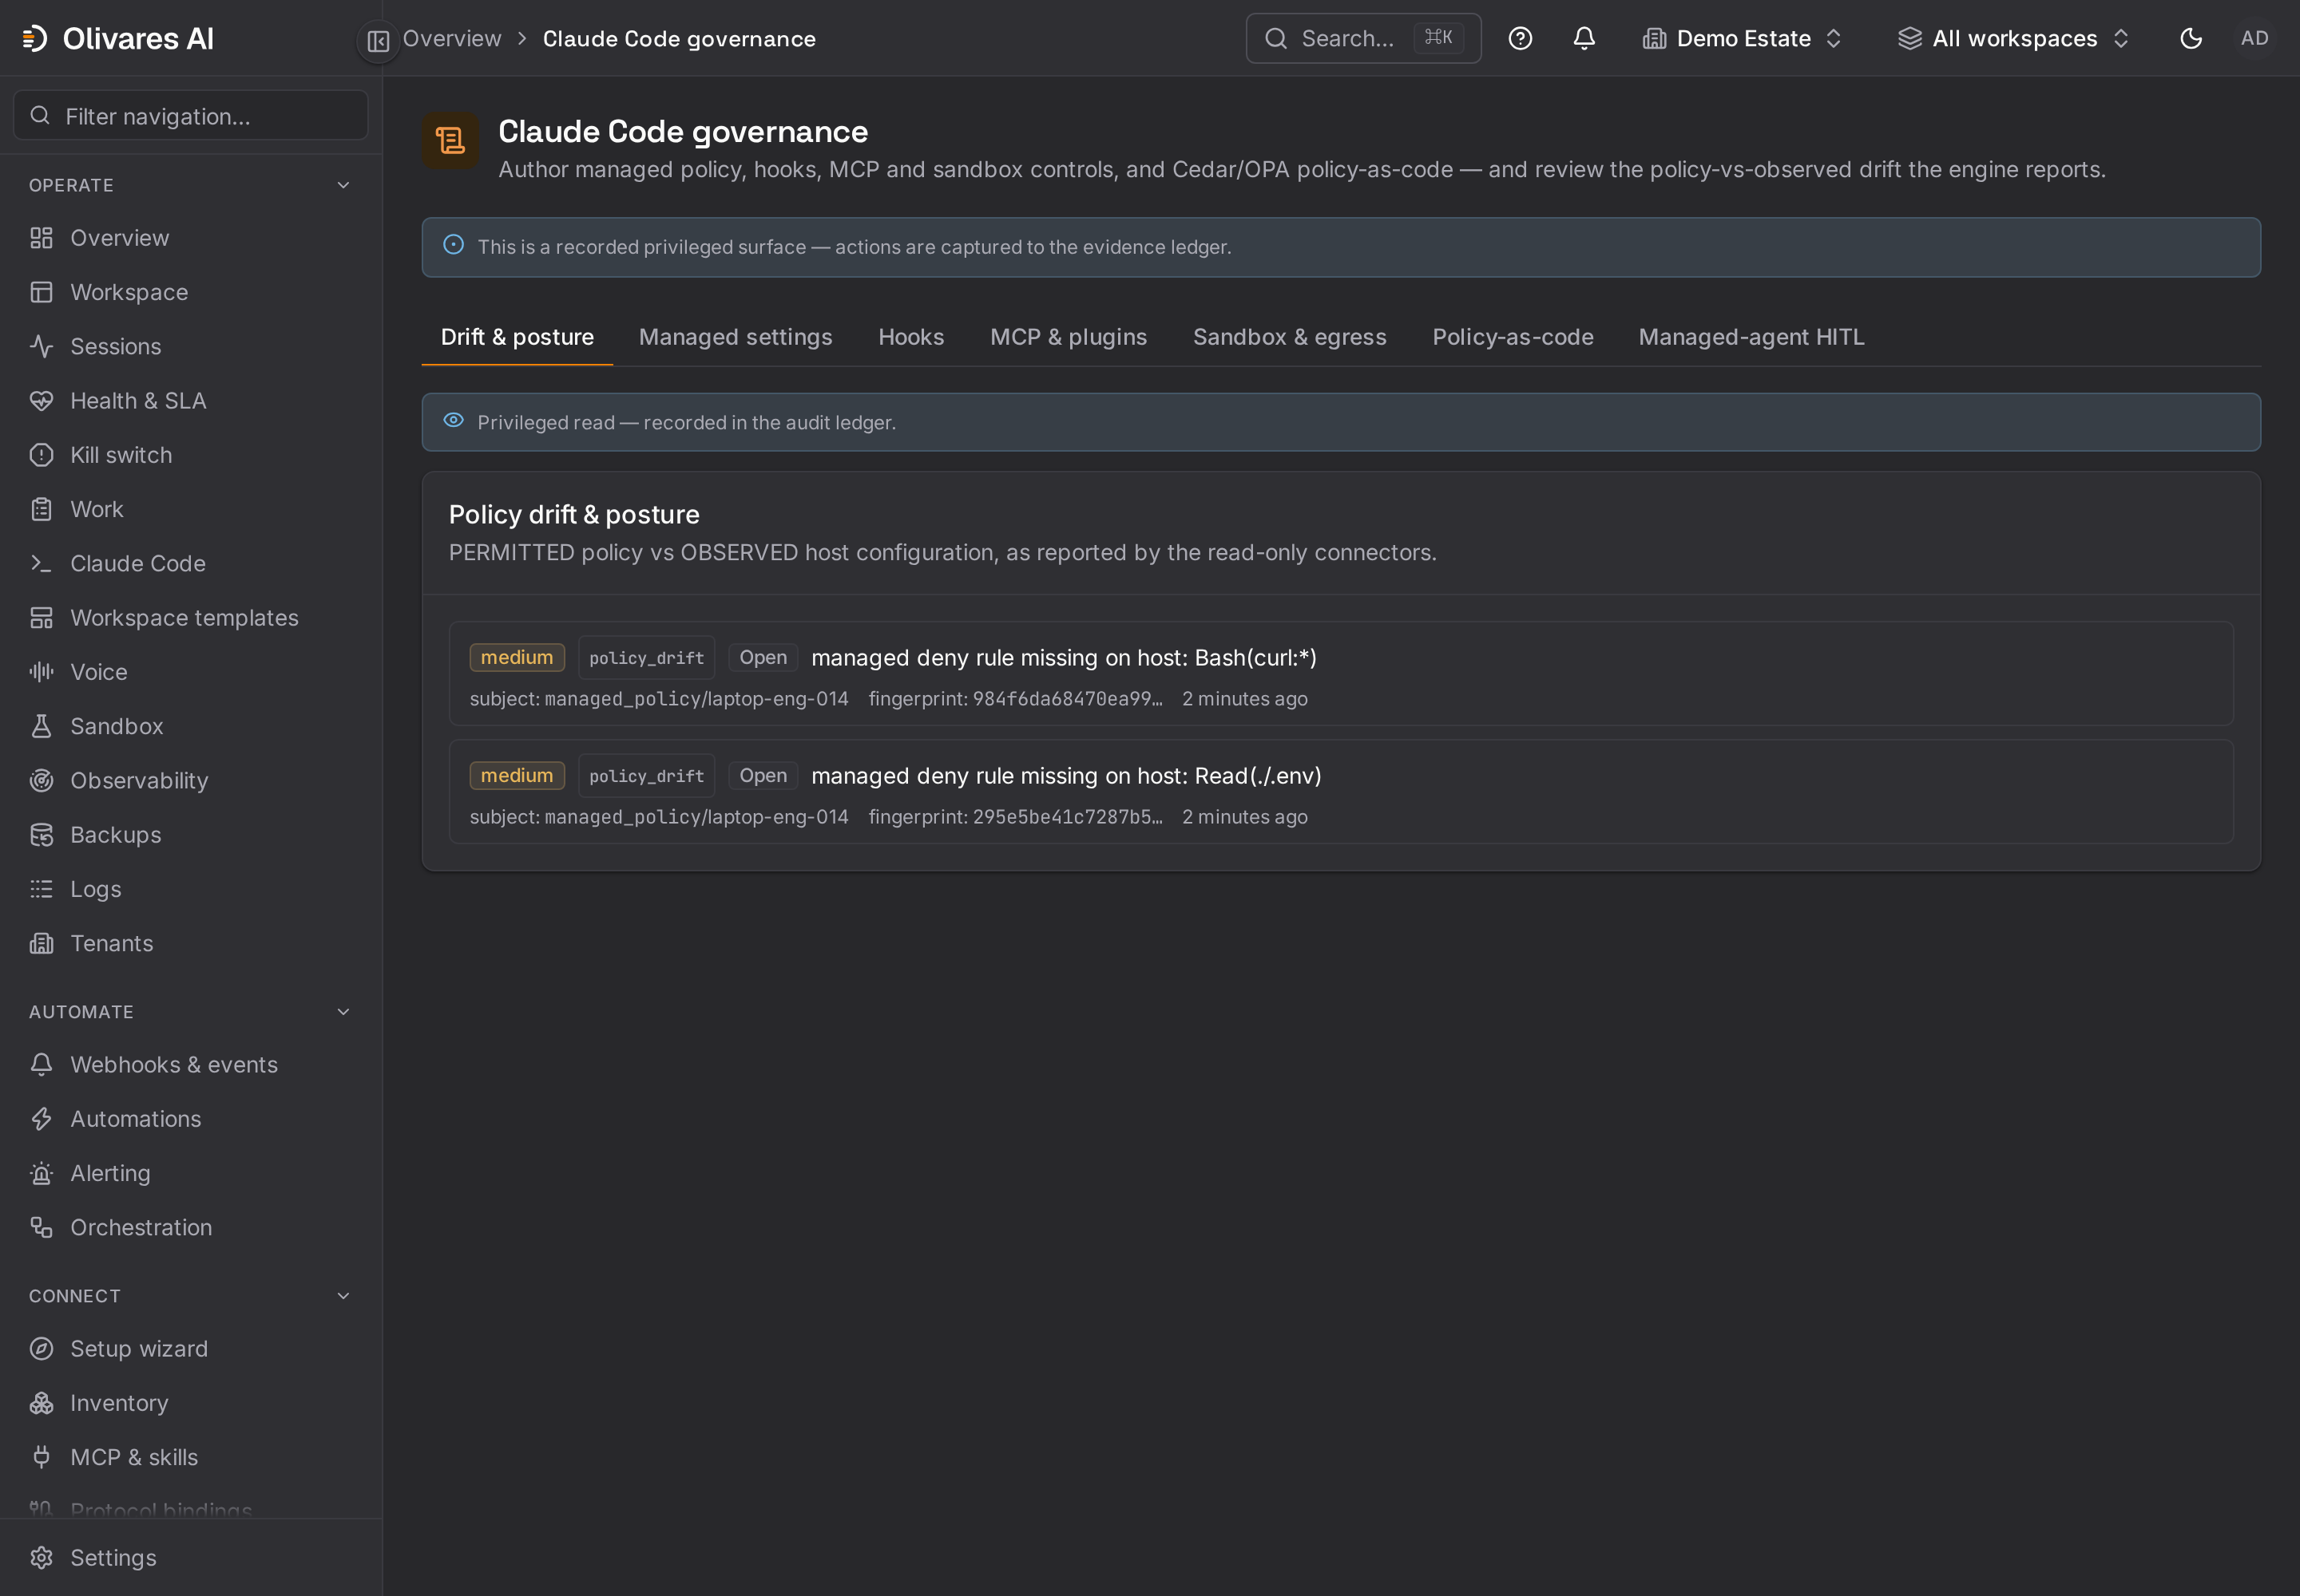Go to Overview breadcrumb link
2300x1596 pixels.
(451, 38)
